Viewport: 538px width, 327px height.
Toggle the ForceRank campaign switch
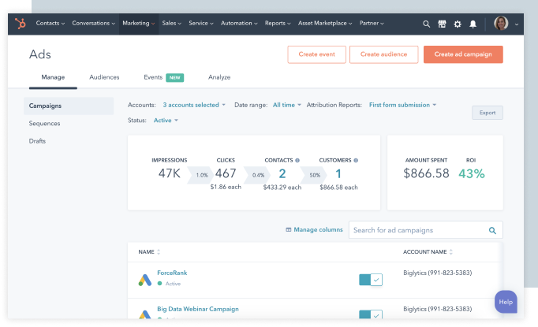(x=371, y=280)
